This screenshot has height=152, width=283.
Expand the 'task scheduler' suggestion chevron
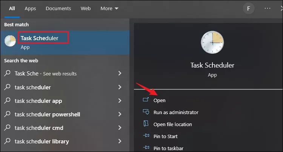point(120,87)
